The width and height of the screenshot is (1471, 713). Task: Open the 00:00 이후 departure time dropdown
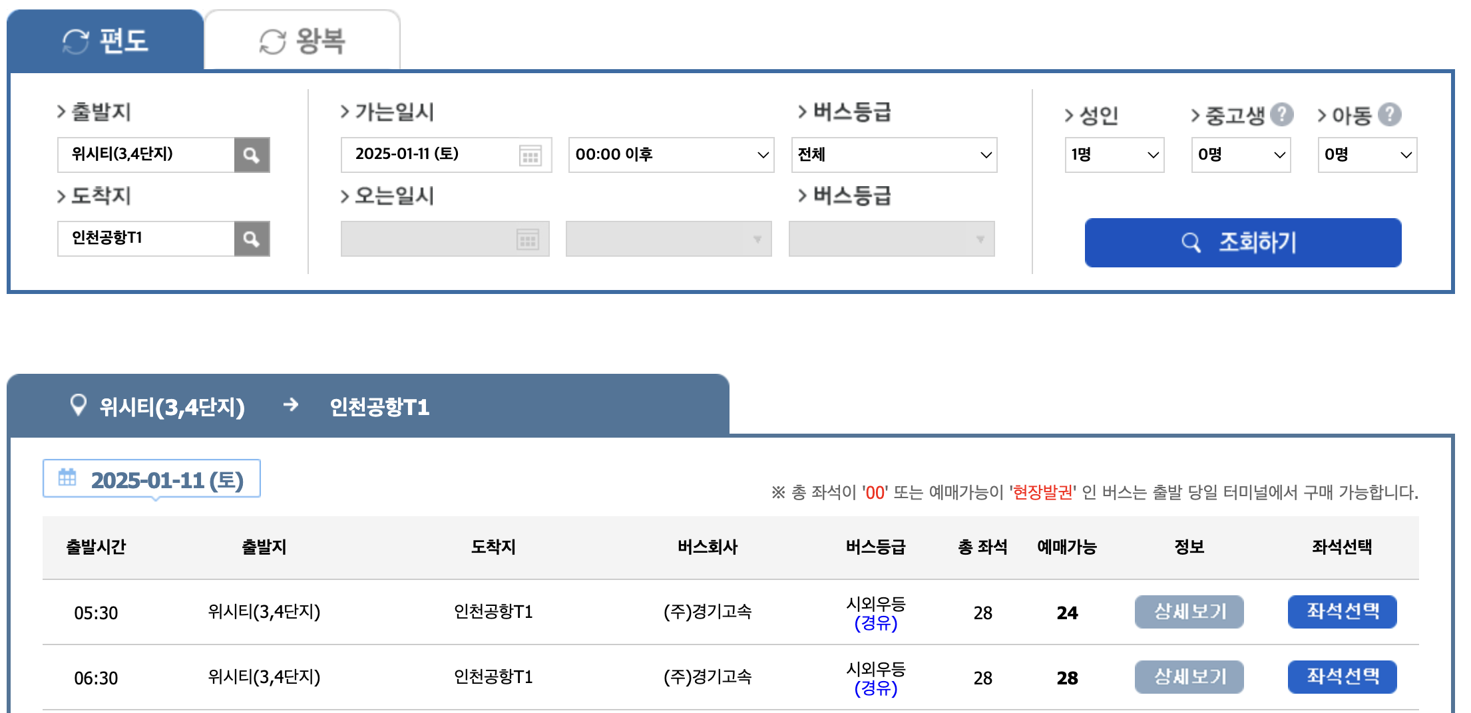tap(671, 155)
